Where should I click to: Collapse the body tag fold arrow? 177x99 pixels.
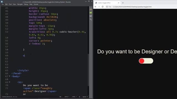coord(10,76)
